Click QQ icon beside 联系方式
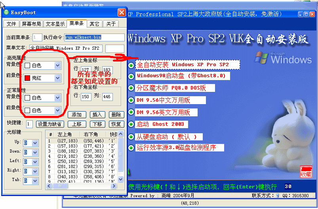The width and height of the screenshot is (318, 209). tap(278, 196)
